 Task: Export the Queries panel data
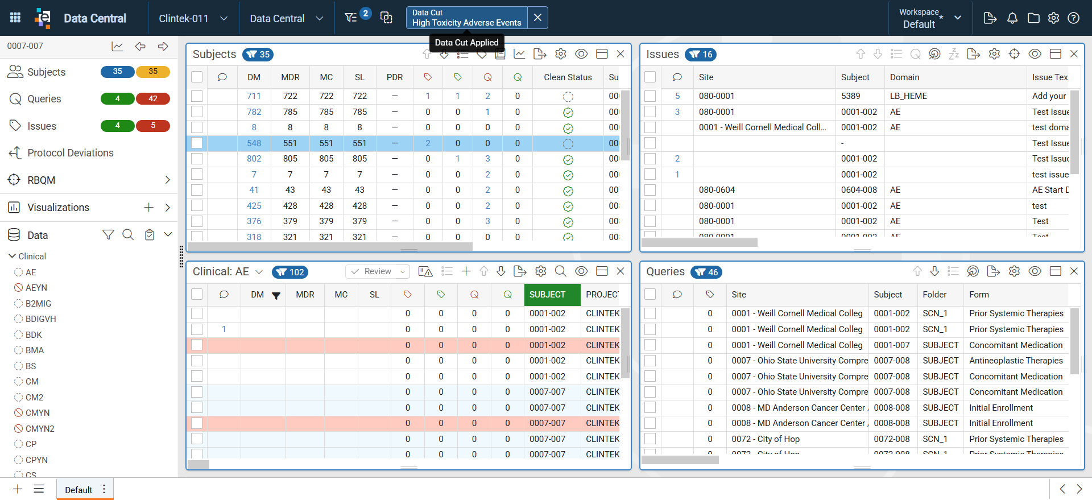(993, 271)
